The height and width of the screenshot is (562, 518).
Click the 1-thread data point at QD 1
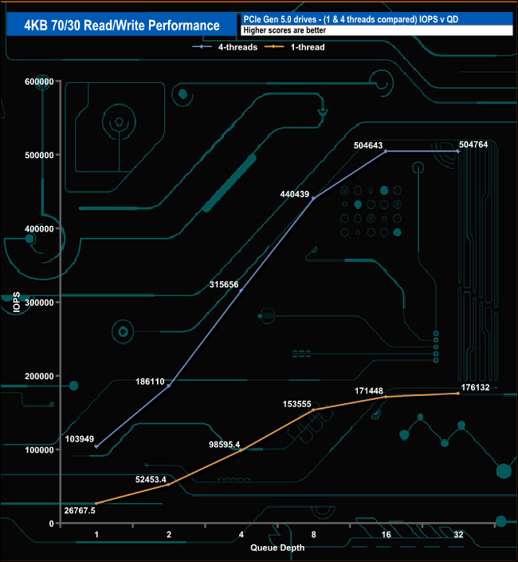click(96, 504)
